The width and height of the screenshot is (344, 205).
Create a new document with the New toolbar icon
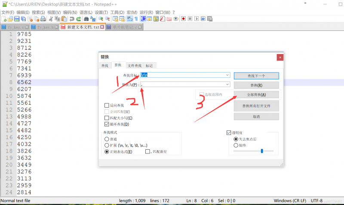[4, 19]
